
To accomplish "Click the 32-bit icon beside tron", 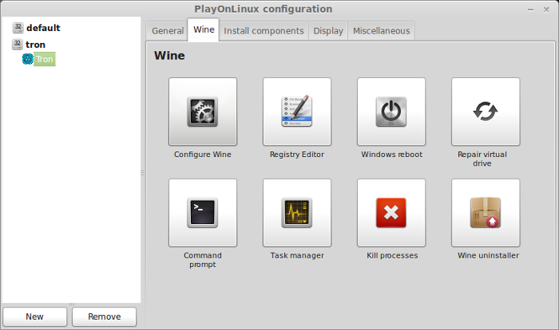I will 18,44.
